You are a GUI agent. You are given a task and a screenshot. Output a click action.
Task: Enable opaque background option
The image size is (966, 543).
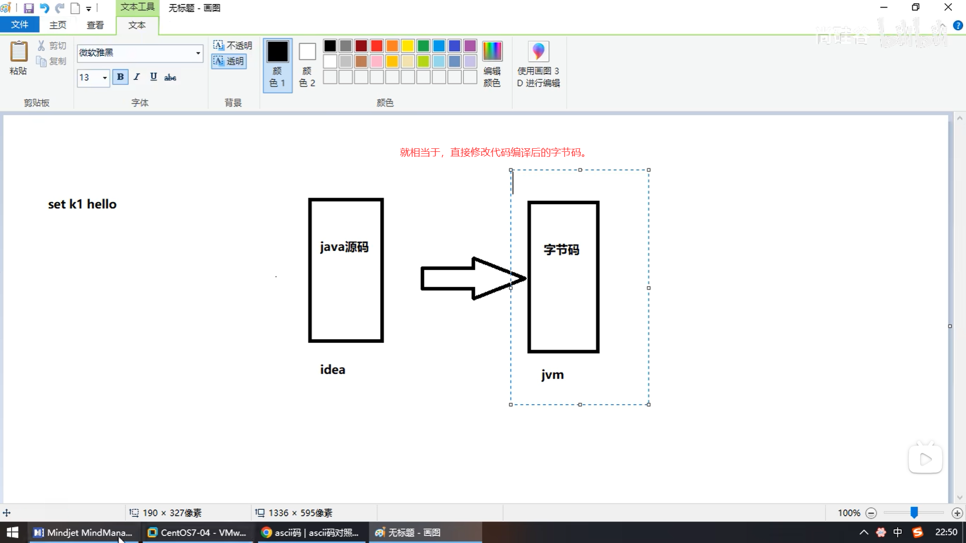tap(232, 45)
